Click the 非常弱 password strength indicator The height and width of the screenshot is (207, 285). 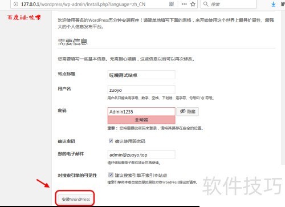coord(141,120)
